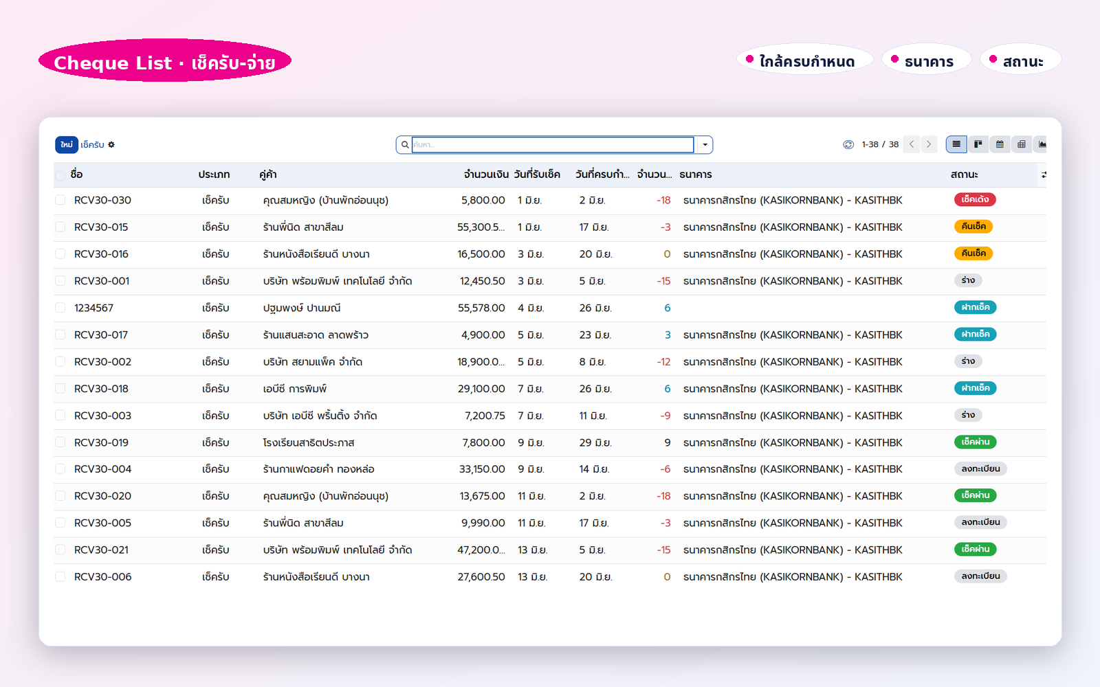Click the ลงทะเบียน badge on RCV30-004
The height and width of the screenshot is (687, 1100).
(980, 469)
